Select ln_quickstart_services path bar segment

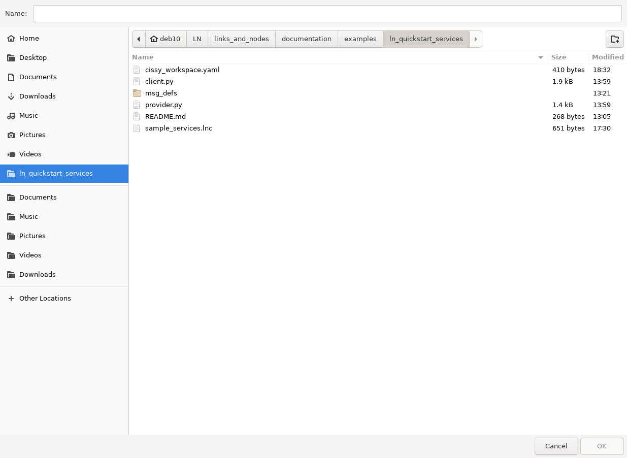click(x=426, y=39)
